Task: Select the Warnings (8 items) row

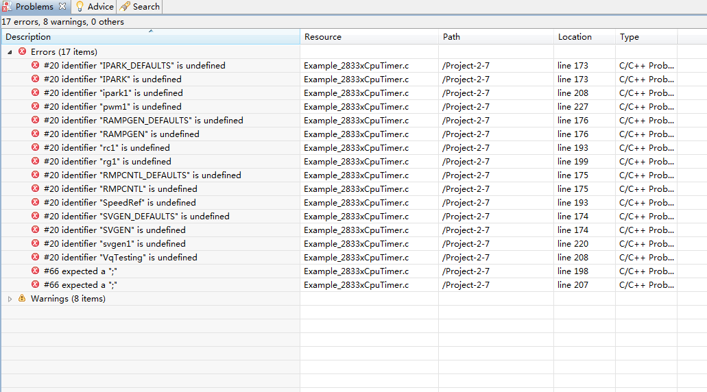Action: pos(68,299)
